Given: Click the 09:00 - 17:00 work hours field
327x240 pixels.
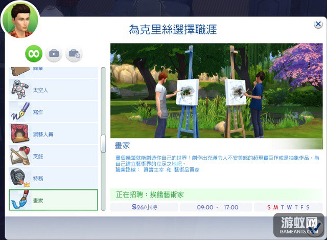Looking at the screenshot, I should point(216,207).
